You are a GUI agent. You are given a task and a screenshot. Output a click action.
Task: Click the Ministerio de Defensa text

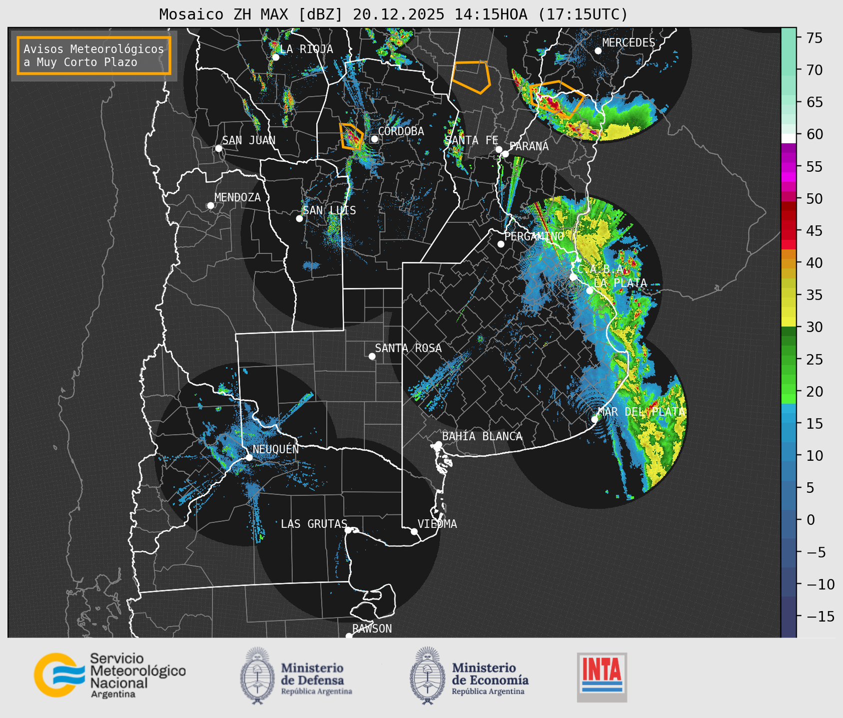tap(317, 678)
